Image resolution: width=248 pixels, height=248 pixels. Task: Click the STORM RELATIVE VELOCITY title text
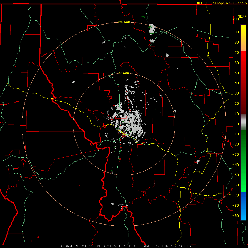88,246
